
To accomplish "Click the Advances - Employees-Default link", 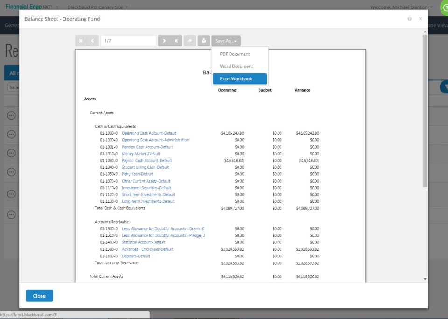I will point(147,249).
